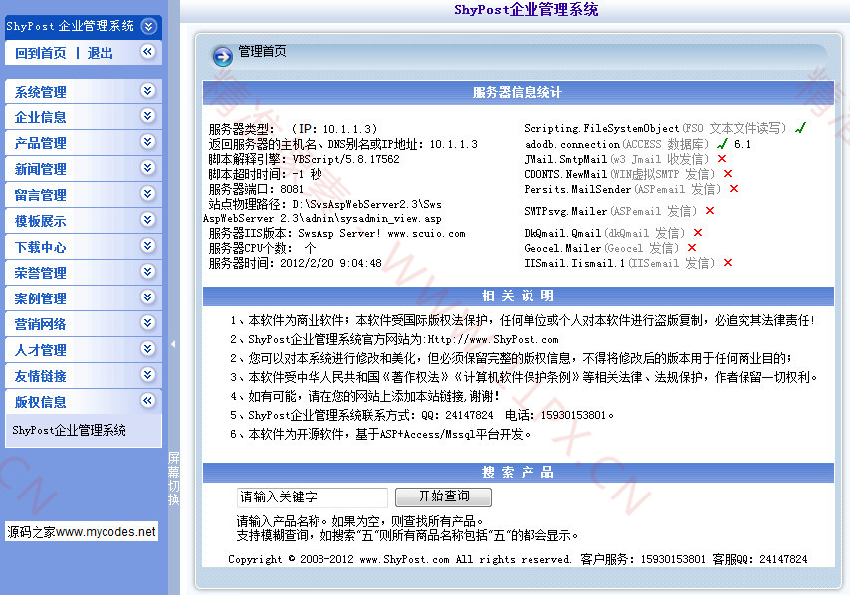
Task: Click 管理首页 heading text
Action: (x=263, y=51)
